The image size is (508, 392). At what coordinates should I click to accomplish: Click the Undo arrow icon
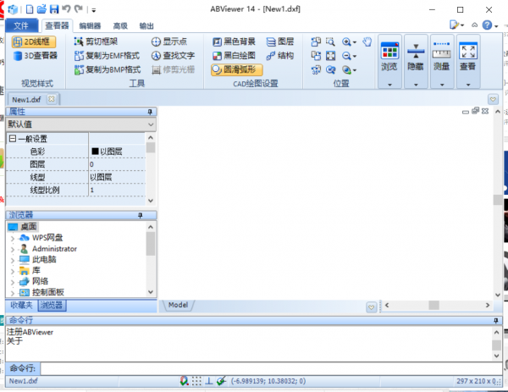tap(66, 9)
